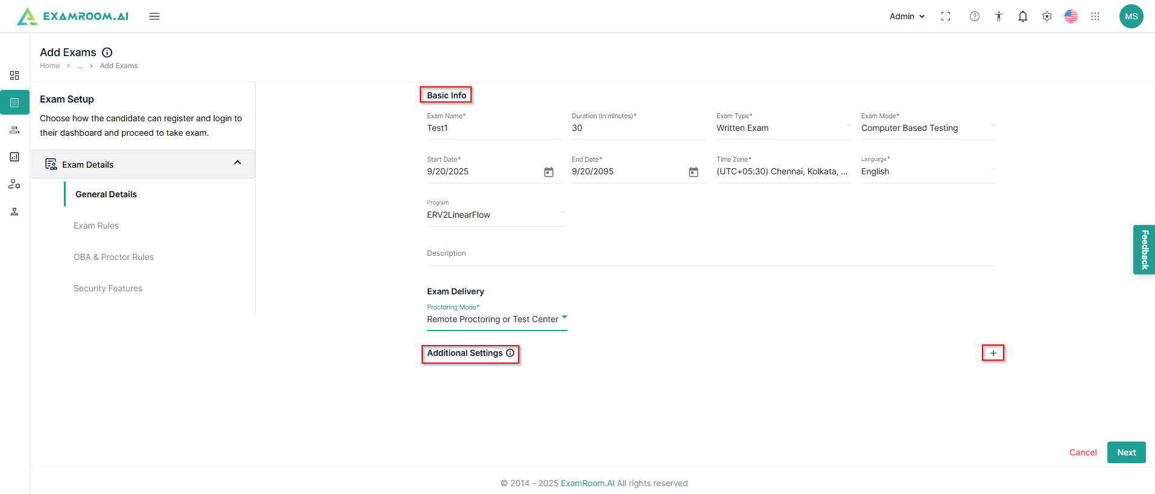
Task: Open End Date calendar picker
Action: [x=694, y=172]
